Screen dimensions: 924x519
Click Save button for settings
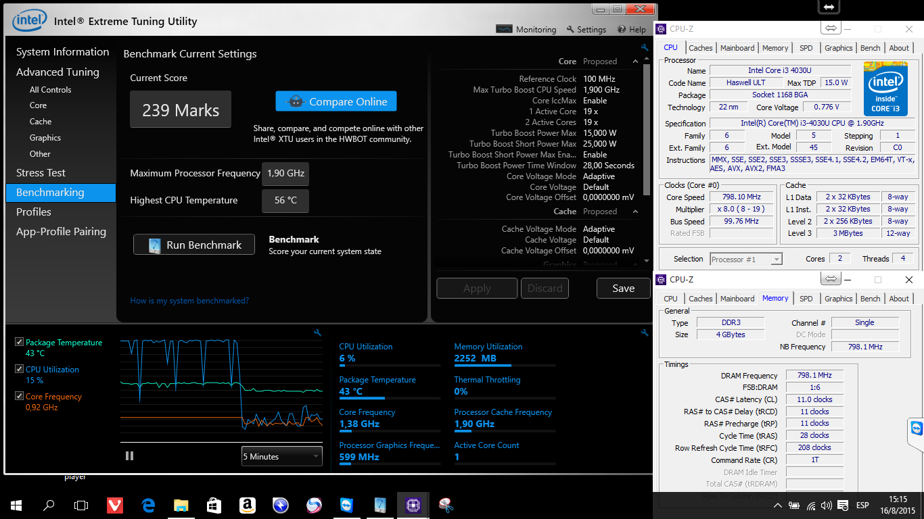click(x=623, y=288)
